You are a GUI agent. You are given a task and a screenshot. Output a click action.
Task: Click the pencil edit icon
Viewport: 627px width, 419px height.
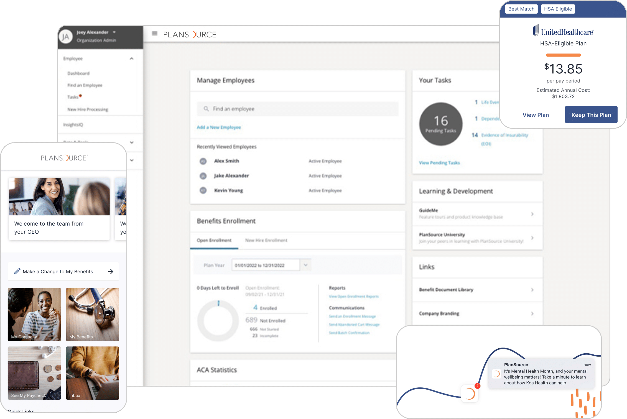tap(17, 271)
